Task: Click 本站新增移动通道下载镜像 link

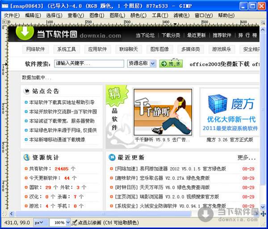Action: click(x=57, y=140)
